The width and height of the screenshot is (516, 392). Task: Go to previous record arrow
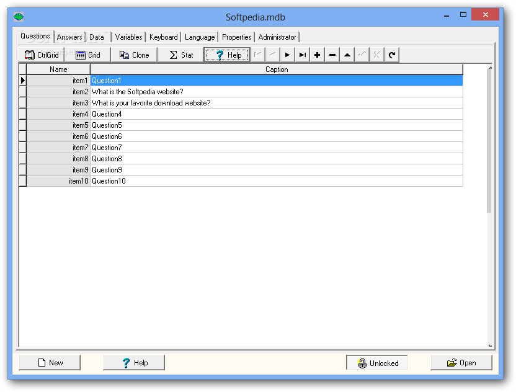pos(272,55)
